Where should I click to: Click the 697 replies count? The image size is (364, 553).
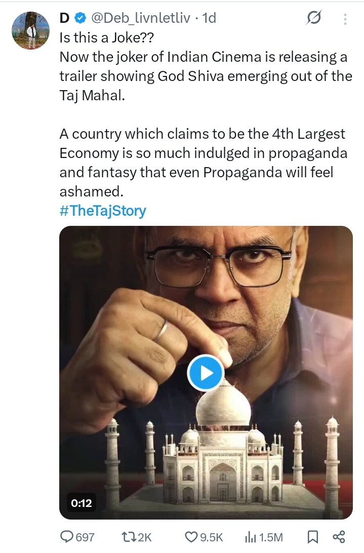[x=85, y=537]
